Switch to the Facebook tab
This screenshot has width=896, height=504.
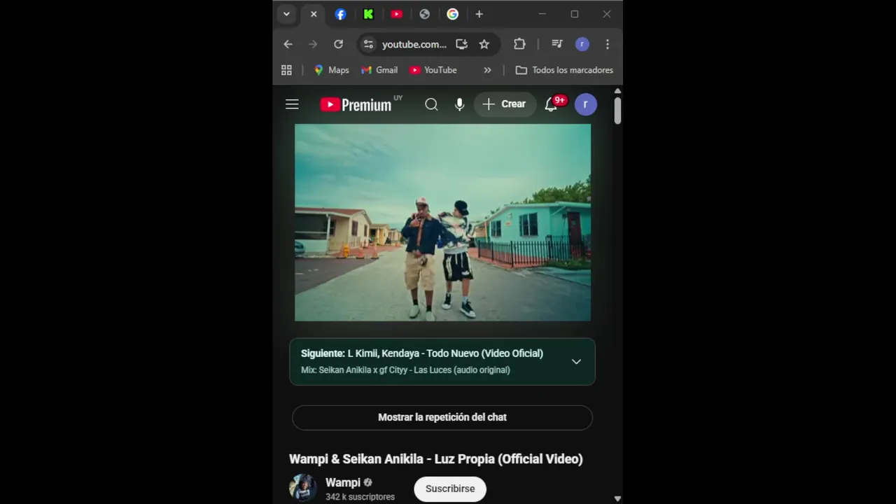coord(340,14)
